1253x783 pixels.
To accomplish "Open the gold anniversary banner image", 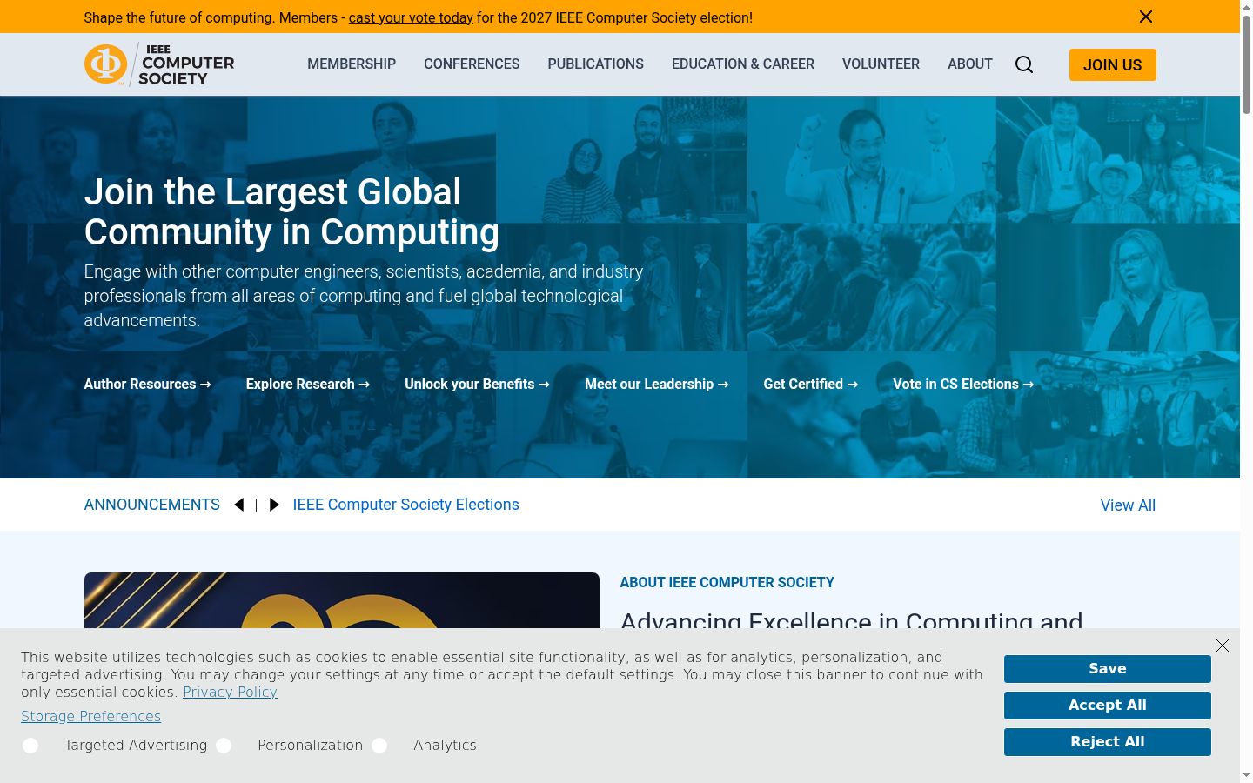I will [342, 600].
